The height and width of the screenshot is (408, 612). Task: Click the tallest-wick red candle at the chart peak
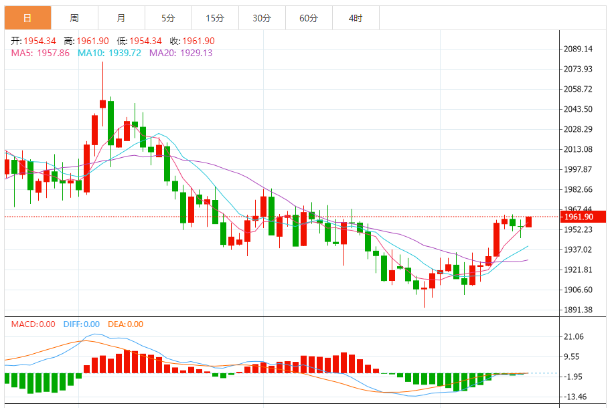102,104
